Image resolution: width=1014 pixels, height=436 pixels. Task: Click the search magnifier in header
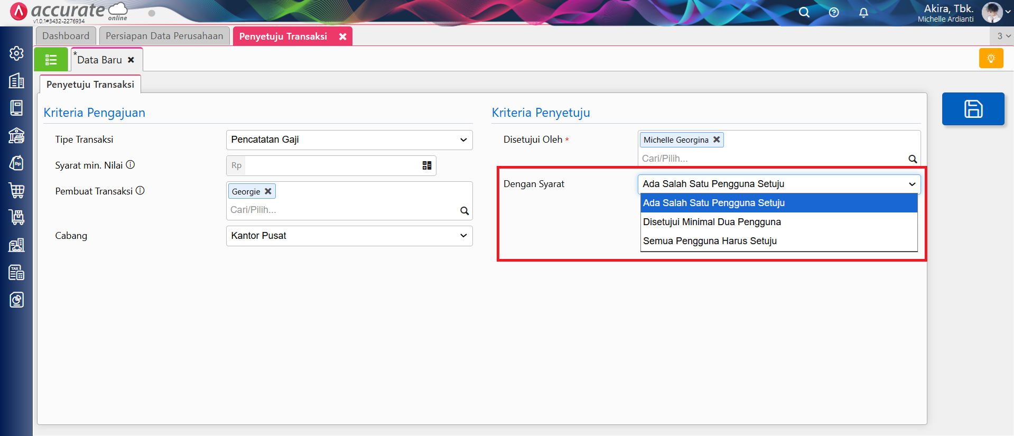(x=804, y=13)
